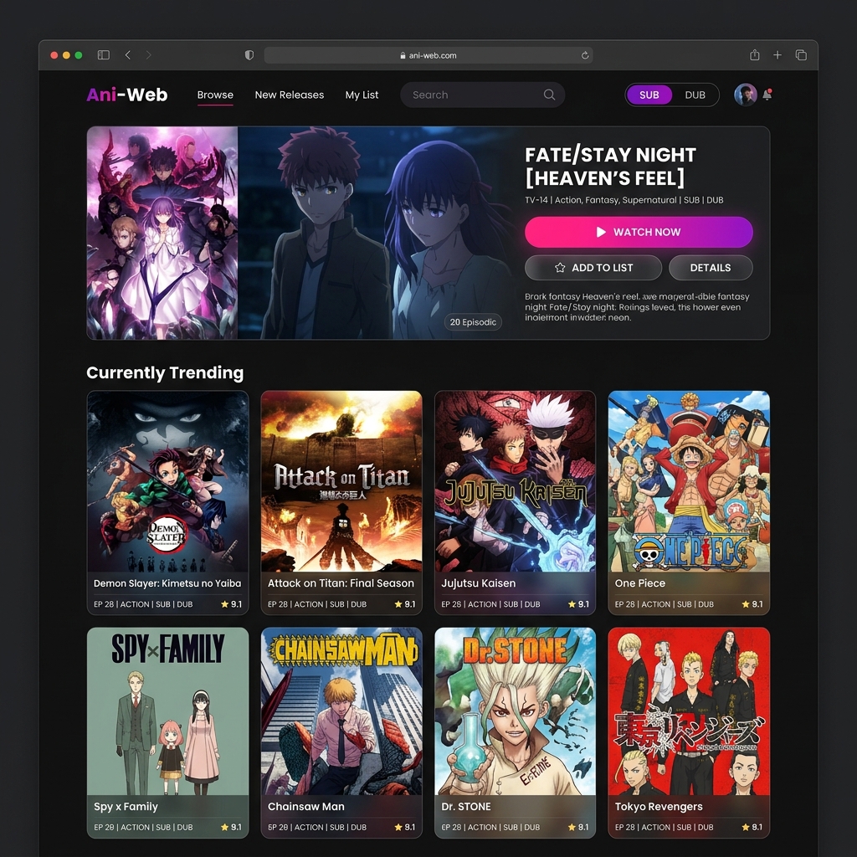Switch audio to DUB
This screenshot has height=857, width=857.
coord(695,95)
